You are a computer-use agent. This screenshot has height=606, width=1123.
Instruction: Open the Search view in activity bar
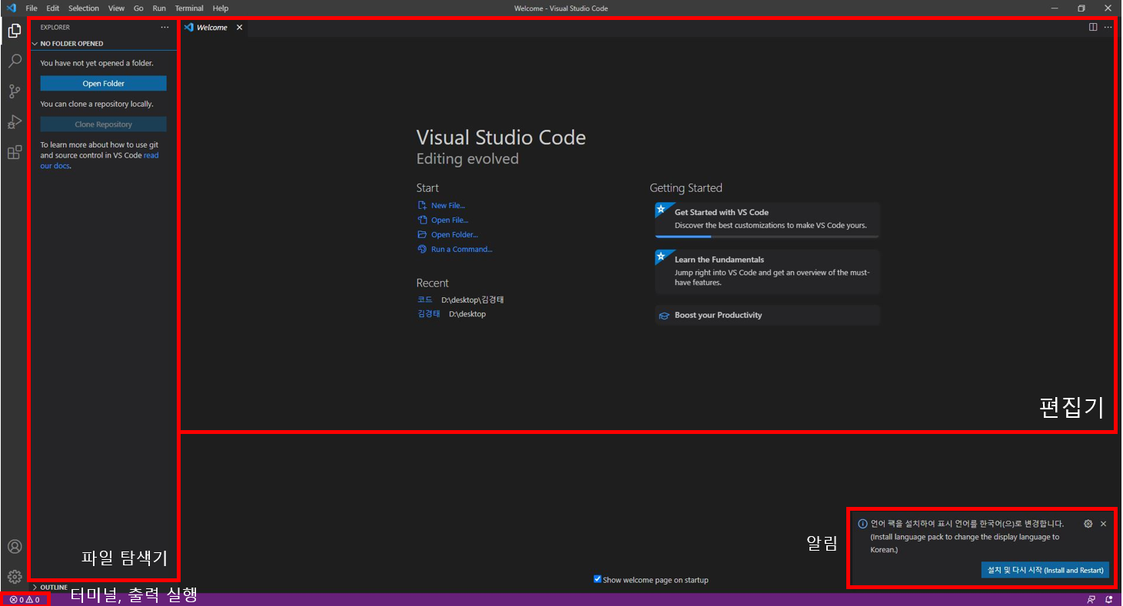click(x=14, y=61)
